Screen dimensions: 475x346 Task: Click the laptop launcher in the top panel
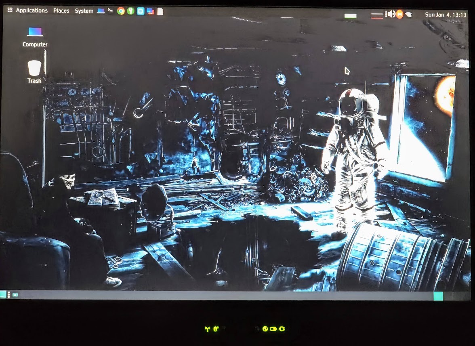coord(101,11)
